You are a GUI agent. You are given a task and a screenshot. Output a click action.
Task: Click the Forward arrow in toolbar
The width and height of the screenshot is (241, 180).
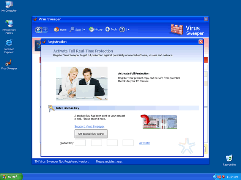tap(45, 30)
